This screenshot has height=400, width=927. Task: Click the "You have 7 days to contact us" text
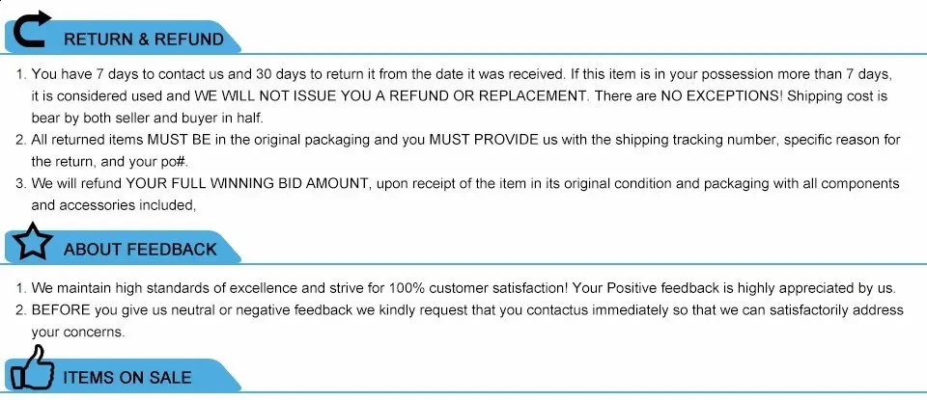coord(128,74)
